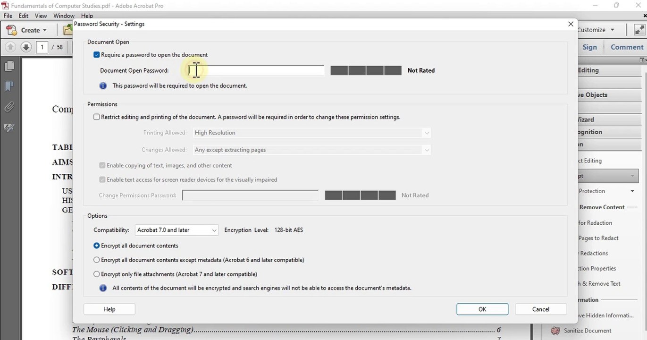Viewport: 647px width, 340px height.
Task: Click the page number box
Action: pyautogui.click(x=42, y=47)
